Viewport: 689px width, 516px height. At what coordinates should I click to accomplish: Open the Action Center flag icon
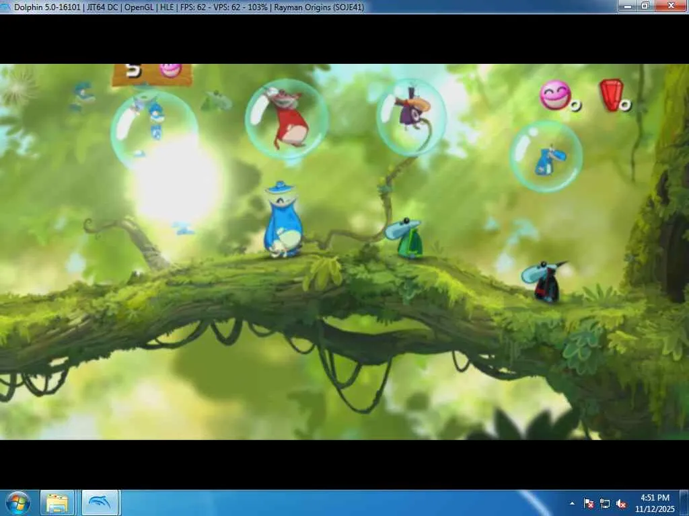[589, 504]
